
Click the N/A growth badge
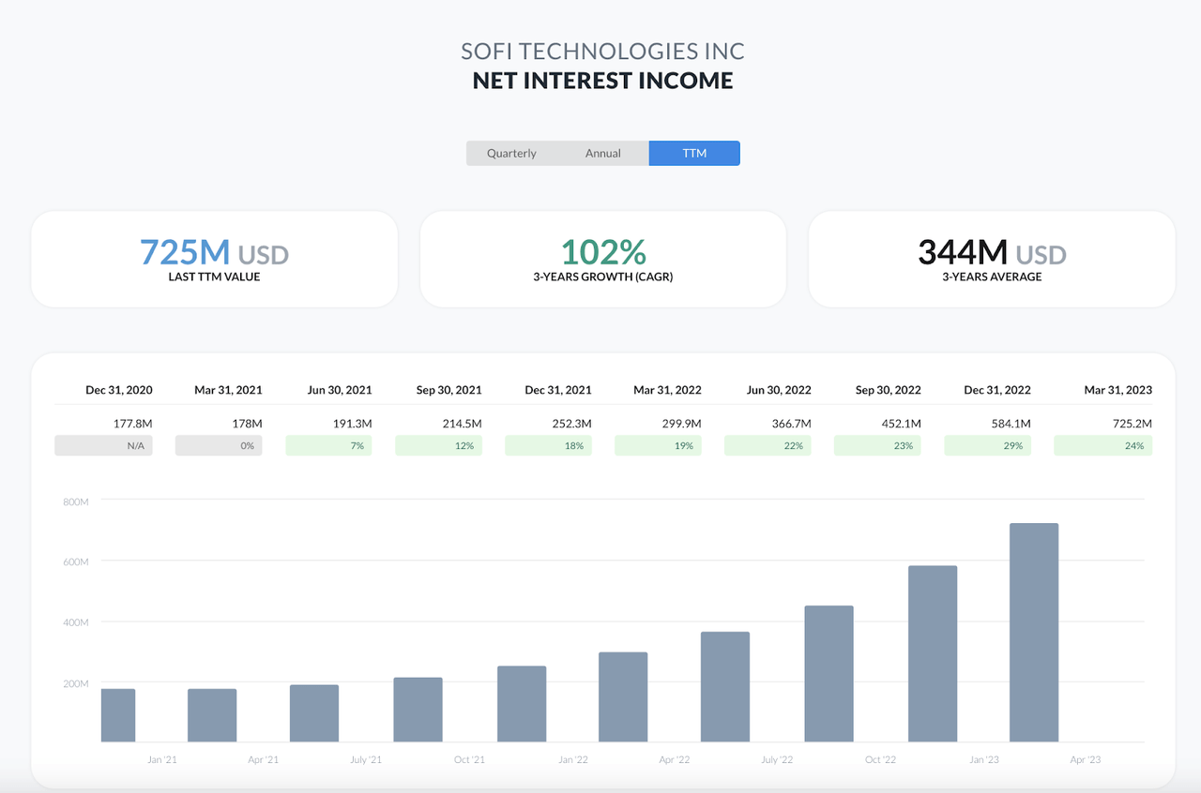[x=103, y=445]
